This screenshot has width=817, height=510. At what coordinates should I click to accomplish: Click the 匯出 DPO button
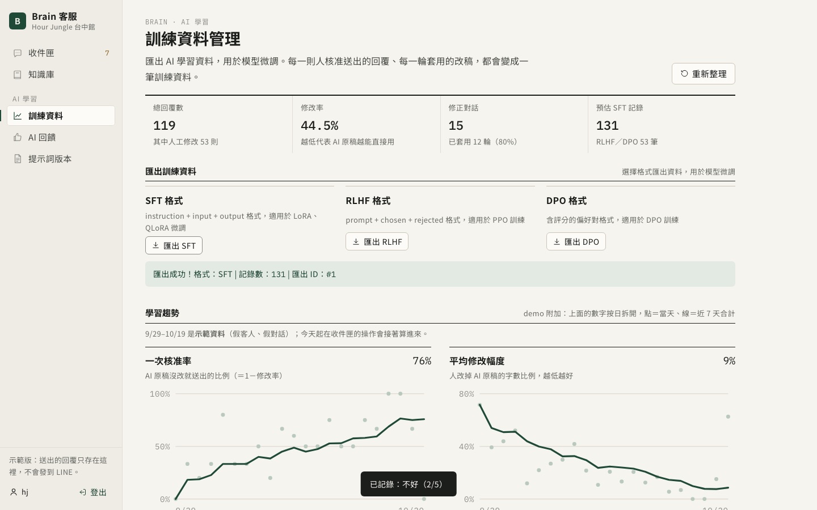(x=576, y=241)
